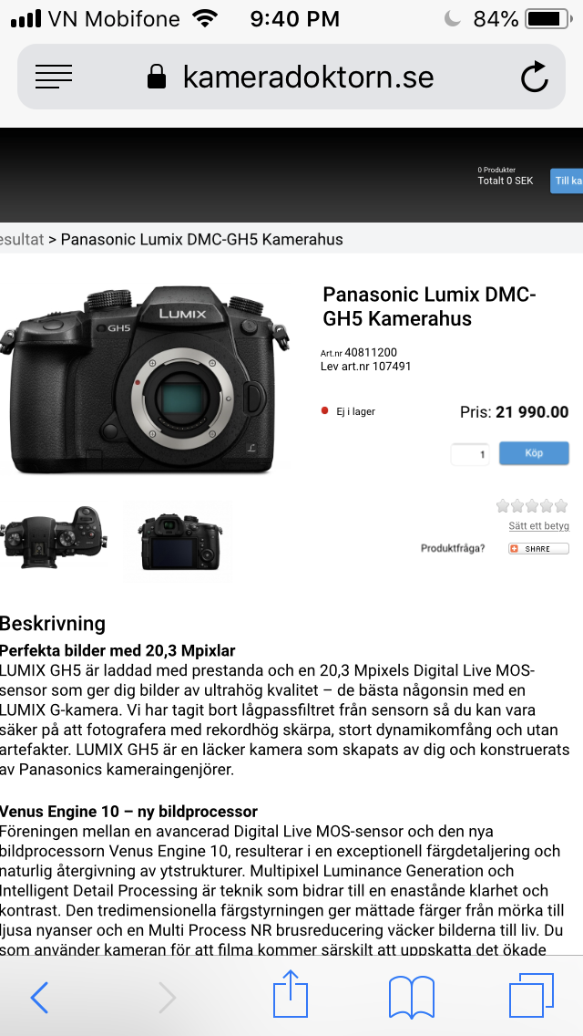Click the SHARE plus badge button
Viewport: 583px width, 1036px height.
(538, 548)
